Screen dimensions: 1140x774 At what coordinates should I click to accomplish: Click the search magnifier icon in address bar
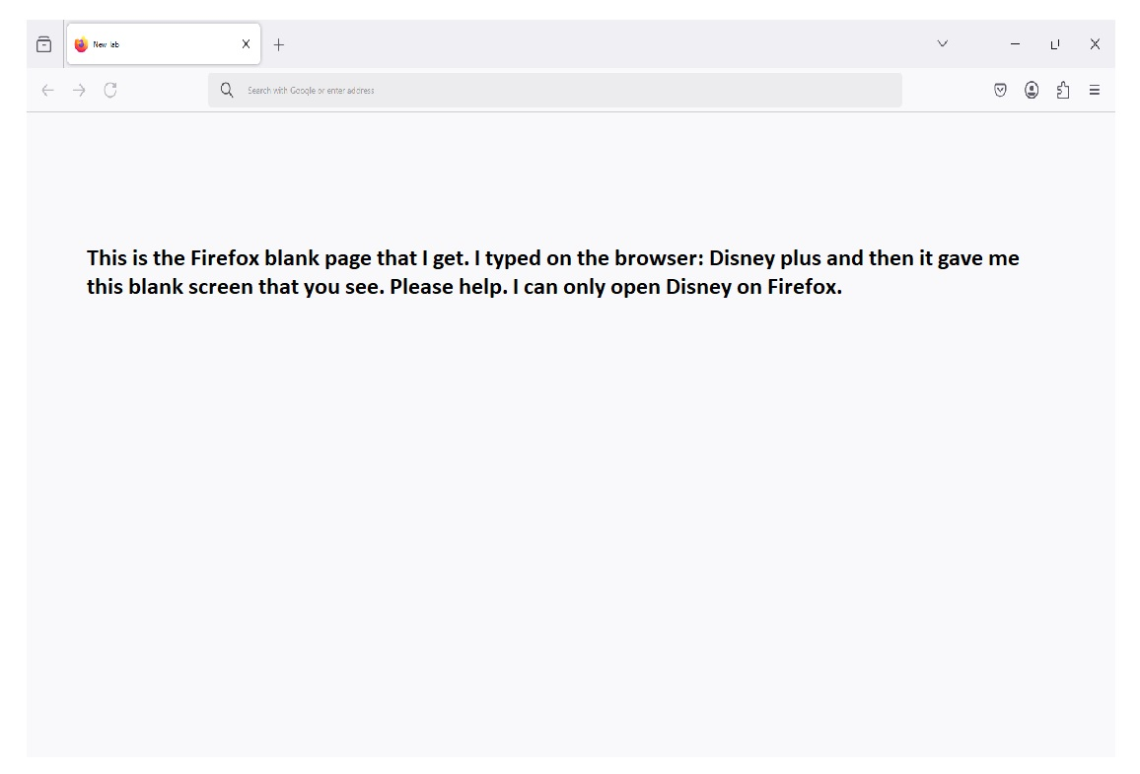(227, 90)
